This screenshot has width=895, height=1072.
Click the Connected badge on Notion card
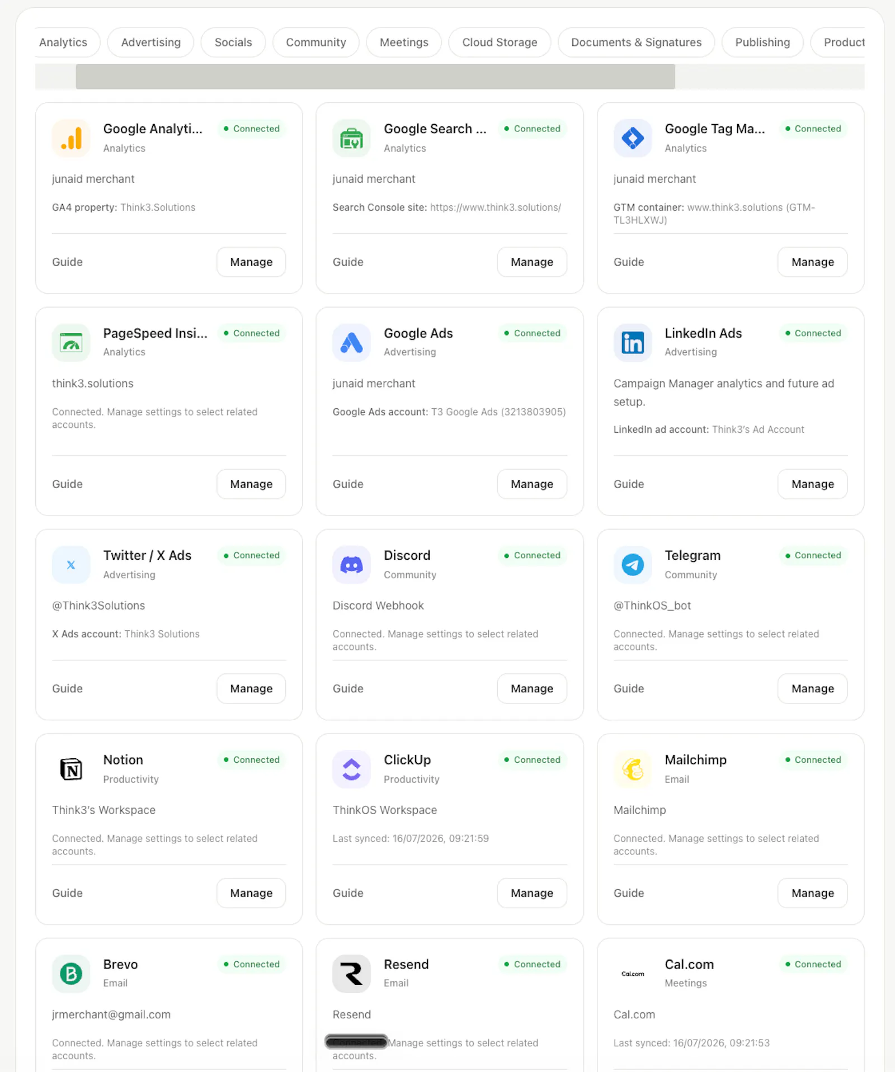point(251,759)
